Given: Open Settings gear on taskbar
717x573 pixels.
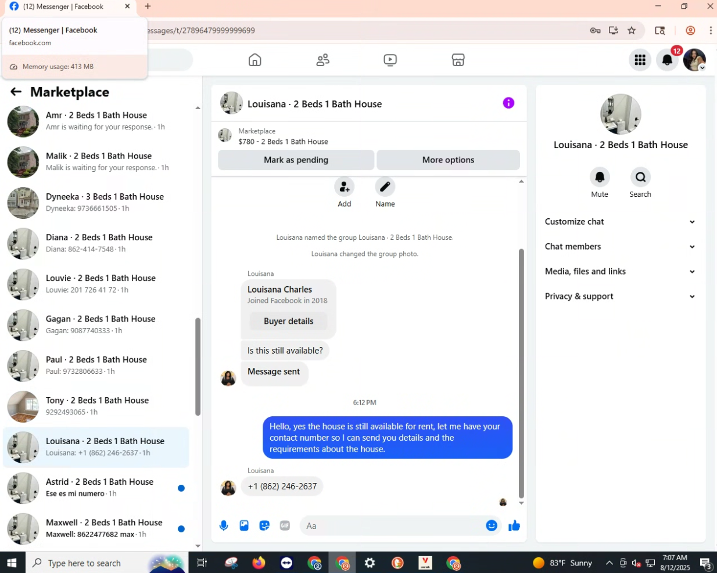Looking at the screenshot, I should 370,563.
